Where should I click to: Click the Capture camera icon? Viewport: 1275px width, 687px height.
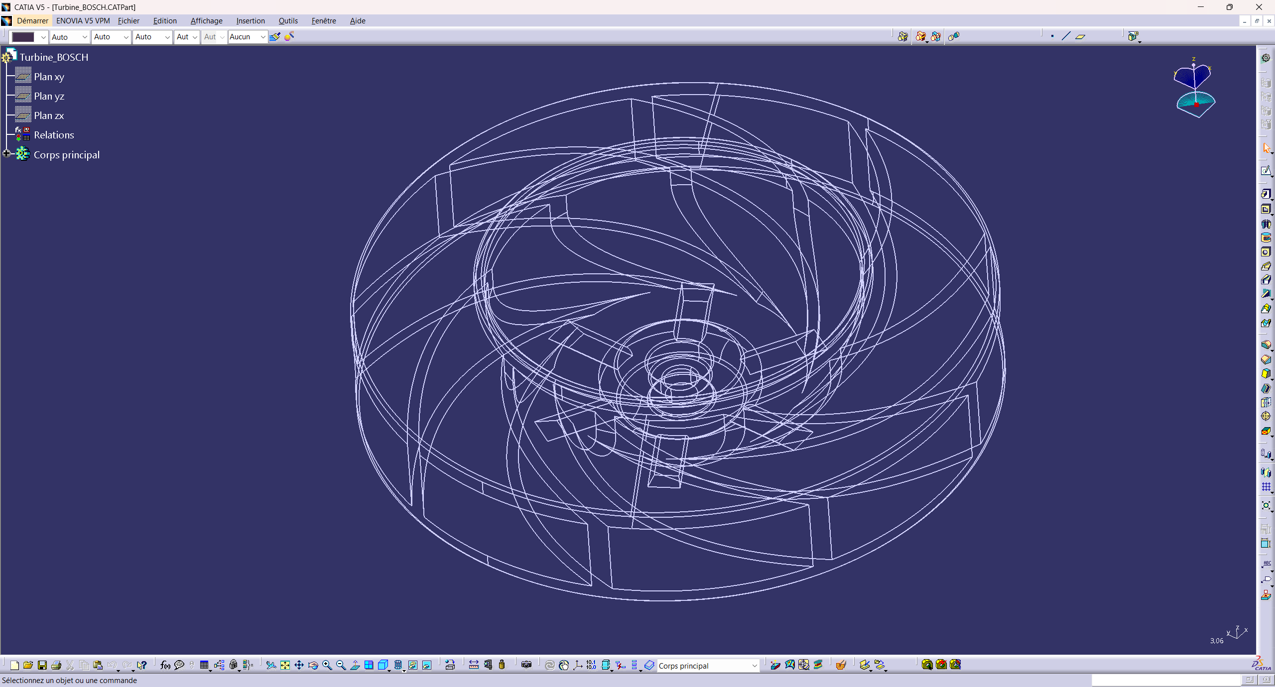pyautogui.click(x=526, y=665)
